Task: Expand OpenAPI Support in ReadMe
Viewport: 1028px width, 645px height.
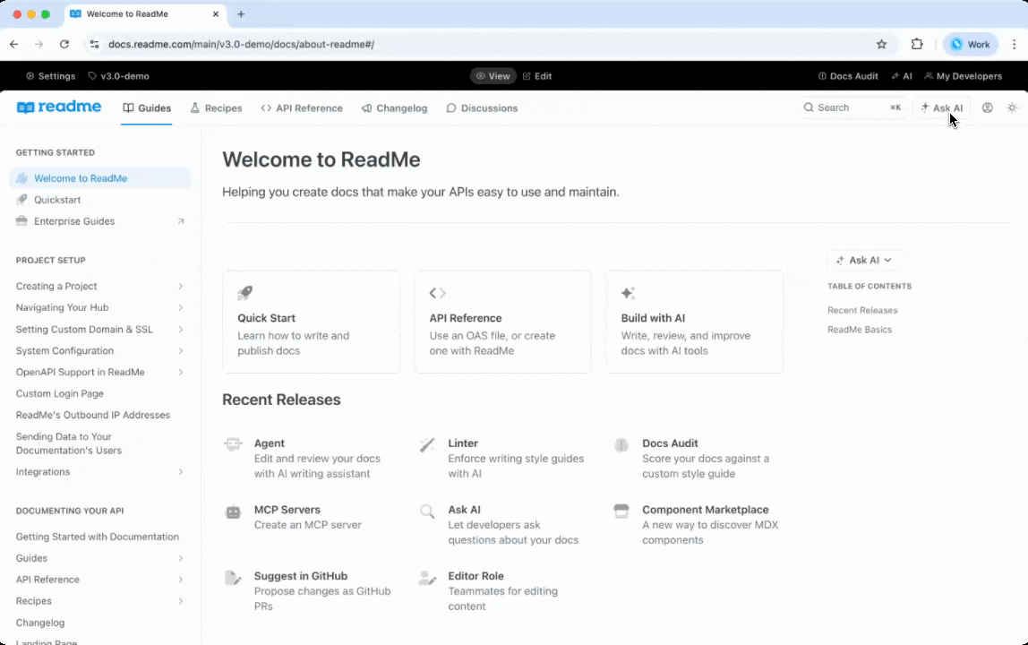Action: click(x=180, y=372)
